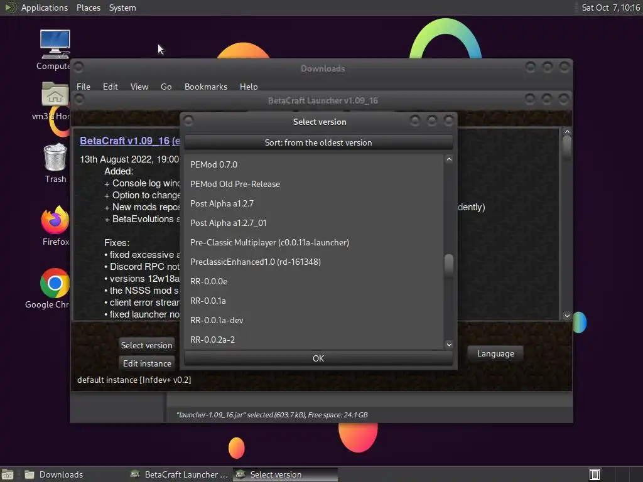Switch to Select version in taskbar
The width and height of the screenshot is (643, 482).
tap(286, 474)
